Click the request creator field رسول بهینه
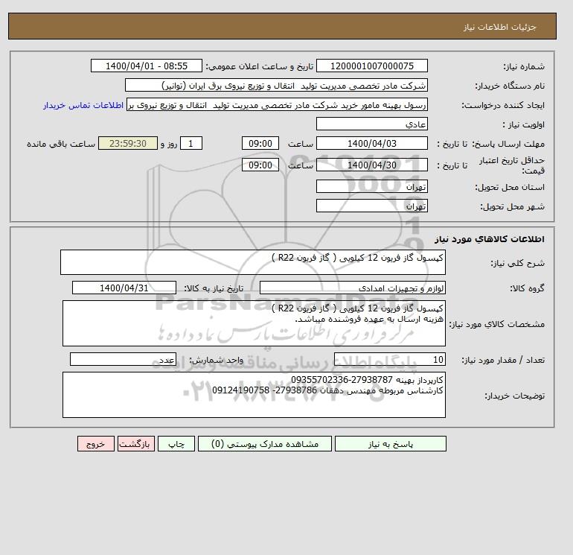This screenshot has width=573, height=555. pos(277,104)
